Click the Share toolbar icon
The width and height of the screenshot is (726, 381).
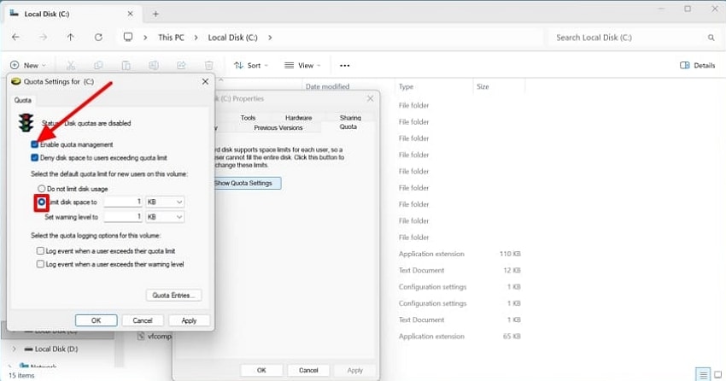click(181, 66)
